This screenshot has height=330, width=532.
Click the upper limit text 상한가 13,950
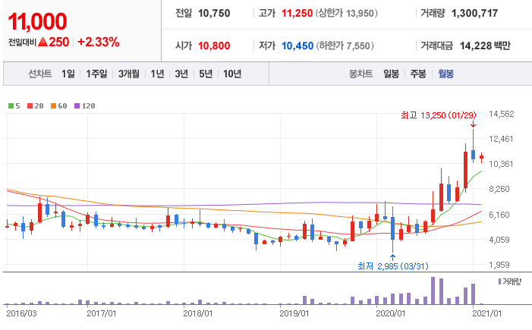pos(346,13)
